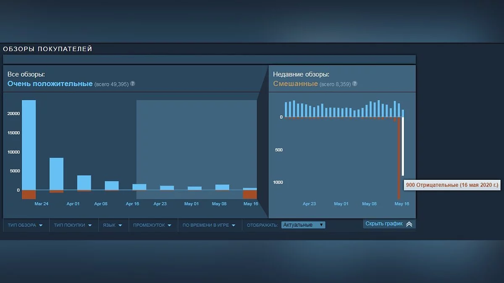Click Скрыть график to hide the chart
The image size is (504, 283).
tap(384, 224)
